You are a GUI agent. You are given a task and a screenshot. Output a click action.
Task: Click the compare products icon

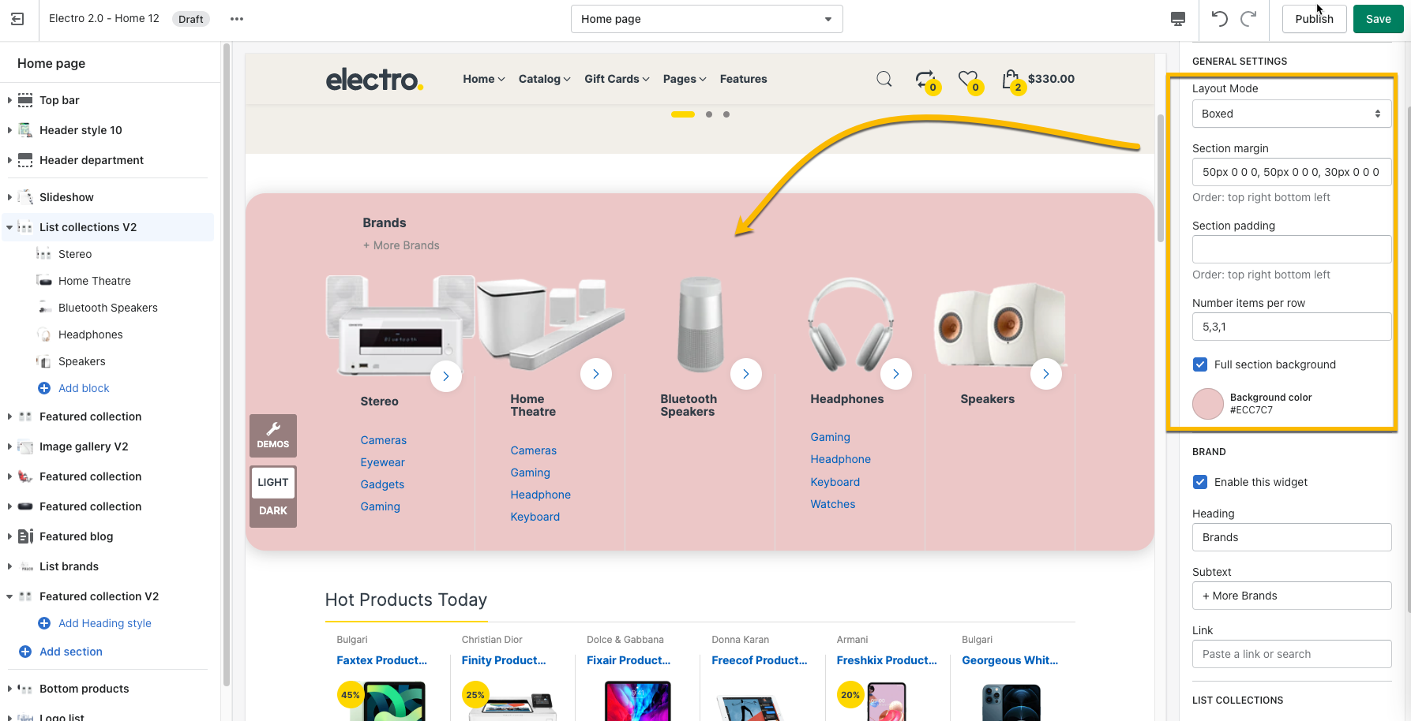pyautogui.click(x=925, y=79)
